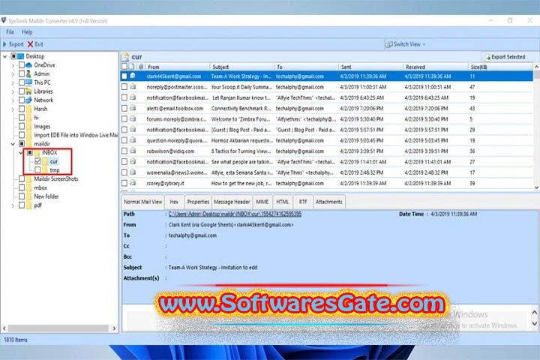This screenshot has height=360, width=540.
Task: Expand the This PC tree node
Action: click(13, 82)
